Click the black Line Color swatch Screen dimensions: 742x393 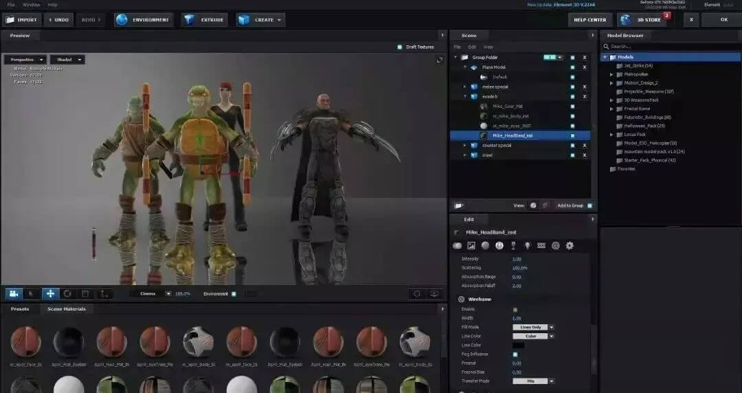(518, 345)
